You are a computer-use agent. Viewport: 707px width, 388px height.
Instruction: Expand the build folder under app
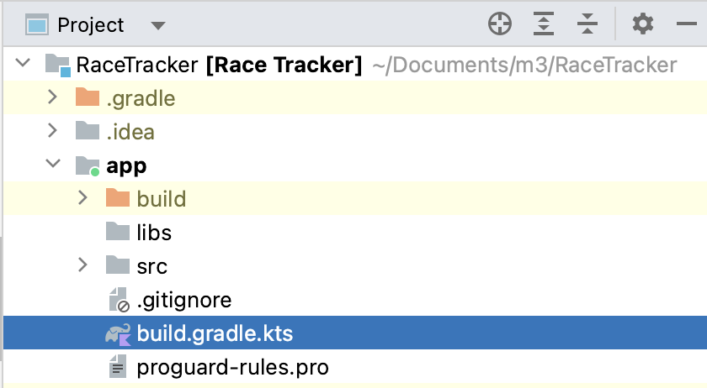(x=82, y=198)
